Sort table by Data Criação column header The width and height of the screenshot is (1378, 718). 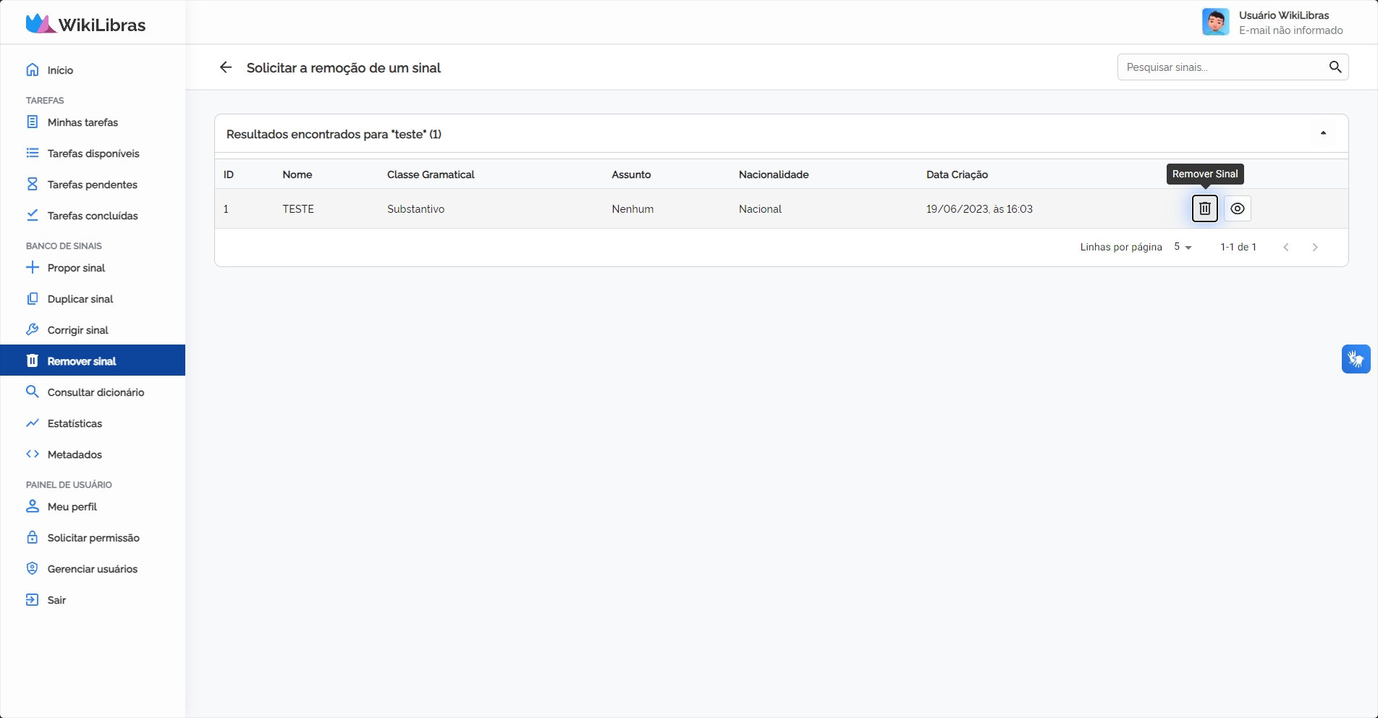(x=957, y=174)
